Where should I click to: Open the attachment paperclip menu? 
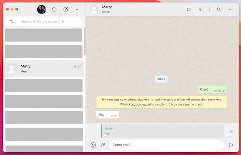pos(103,145)
